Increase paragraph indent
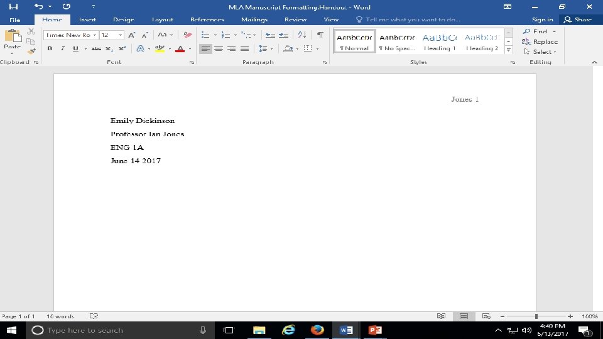603x339 pixels. click(283, 35)
